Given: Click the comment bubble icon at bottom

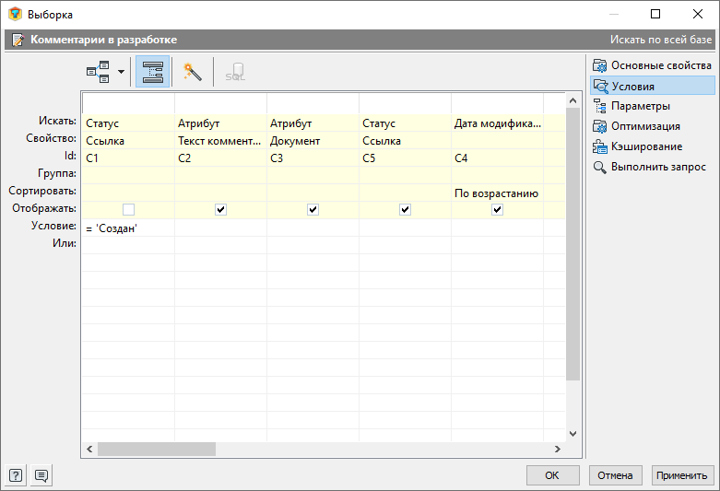Looking at the screenshot, I should (41, 475).
